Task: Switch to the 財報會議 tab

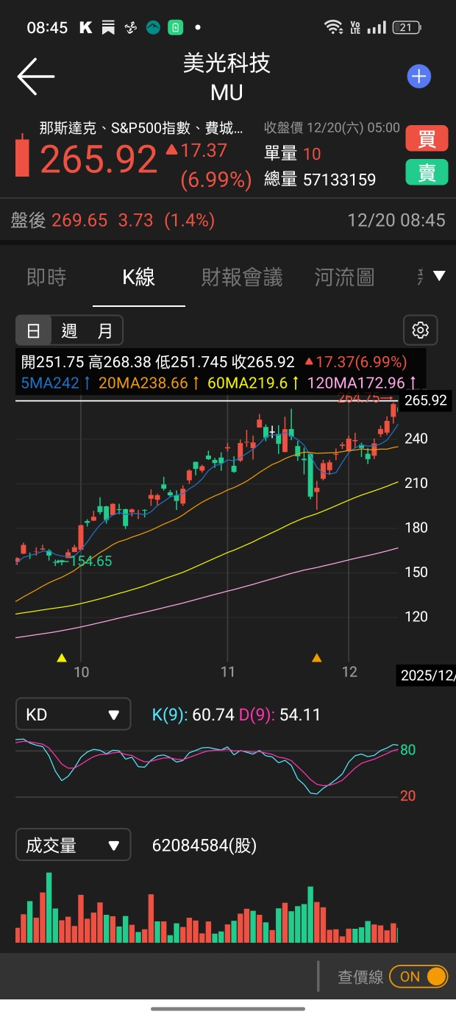Action: pos(242,277)
